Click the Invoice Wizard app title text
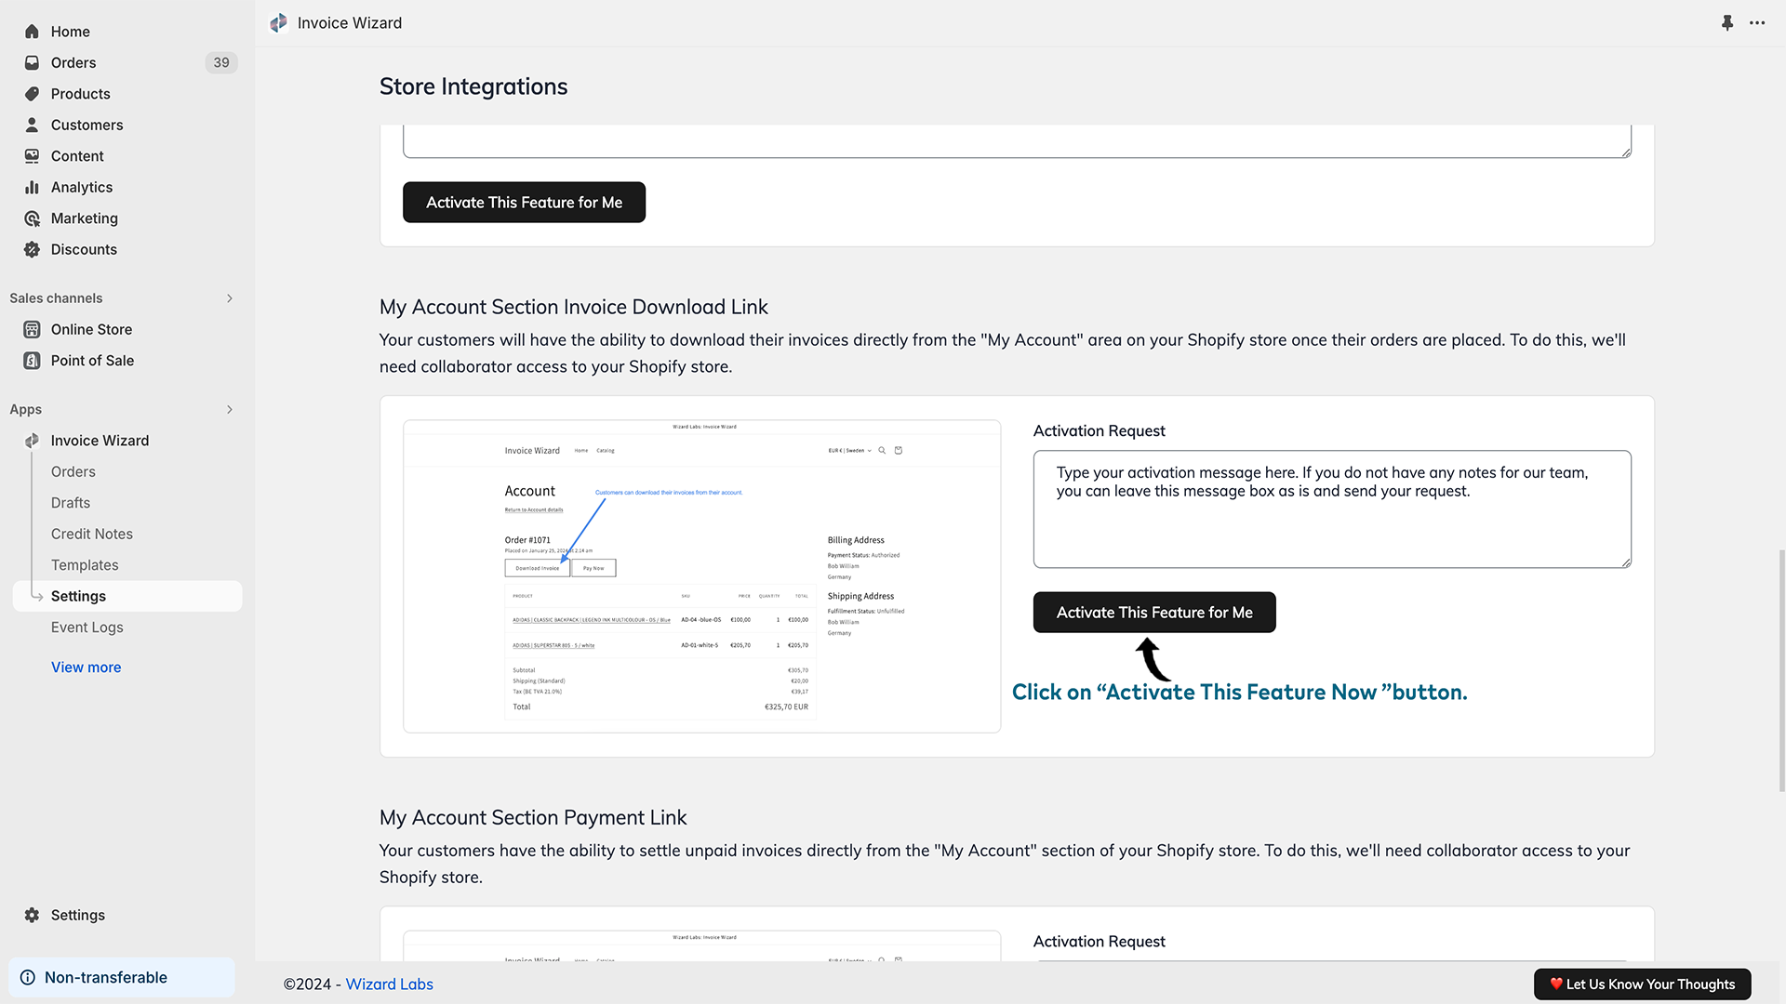Screen dimensions: 1786x1004 pyautogui.click(x=350, y=23)
